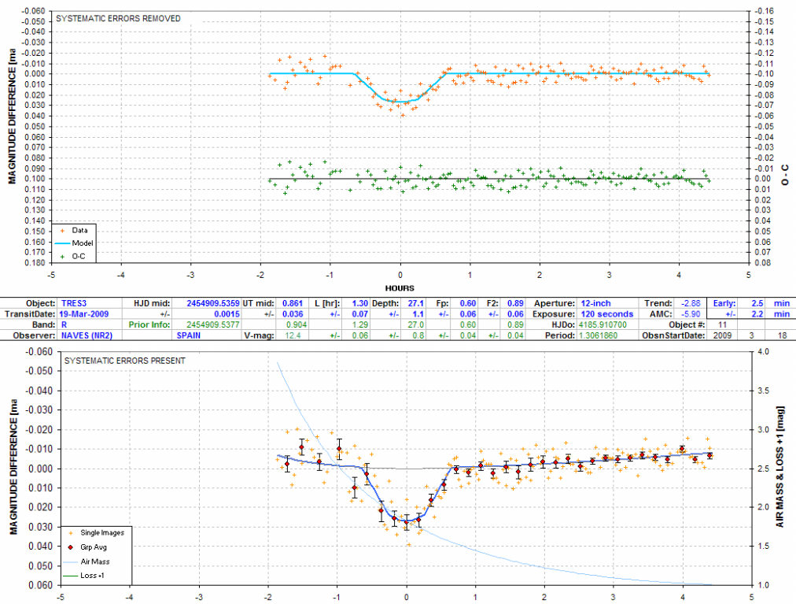Image resolution: width=796 pixels, height=604 pixels.
Task: Select the ObsnStartDate label
Action: pyautogui.click(x=673, y=335)
